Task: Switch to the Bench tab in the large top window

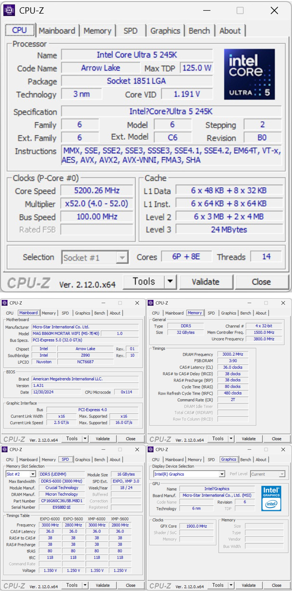Action: [199, 31]
